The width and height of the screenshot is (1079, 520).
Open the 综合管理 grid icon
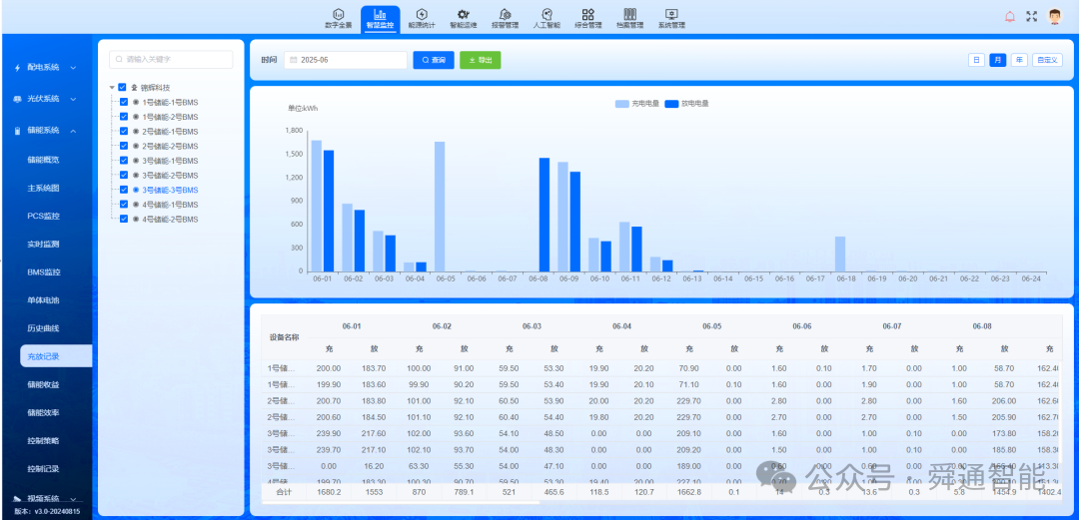click(x=588, y=14)
